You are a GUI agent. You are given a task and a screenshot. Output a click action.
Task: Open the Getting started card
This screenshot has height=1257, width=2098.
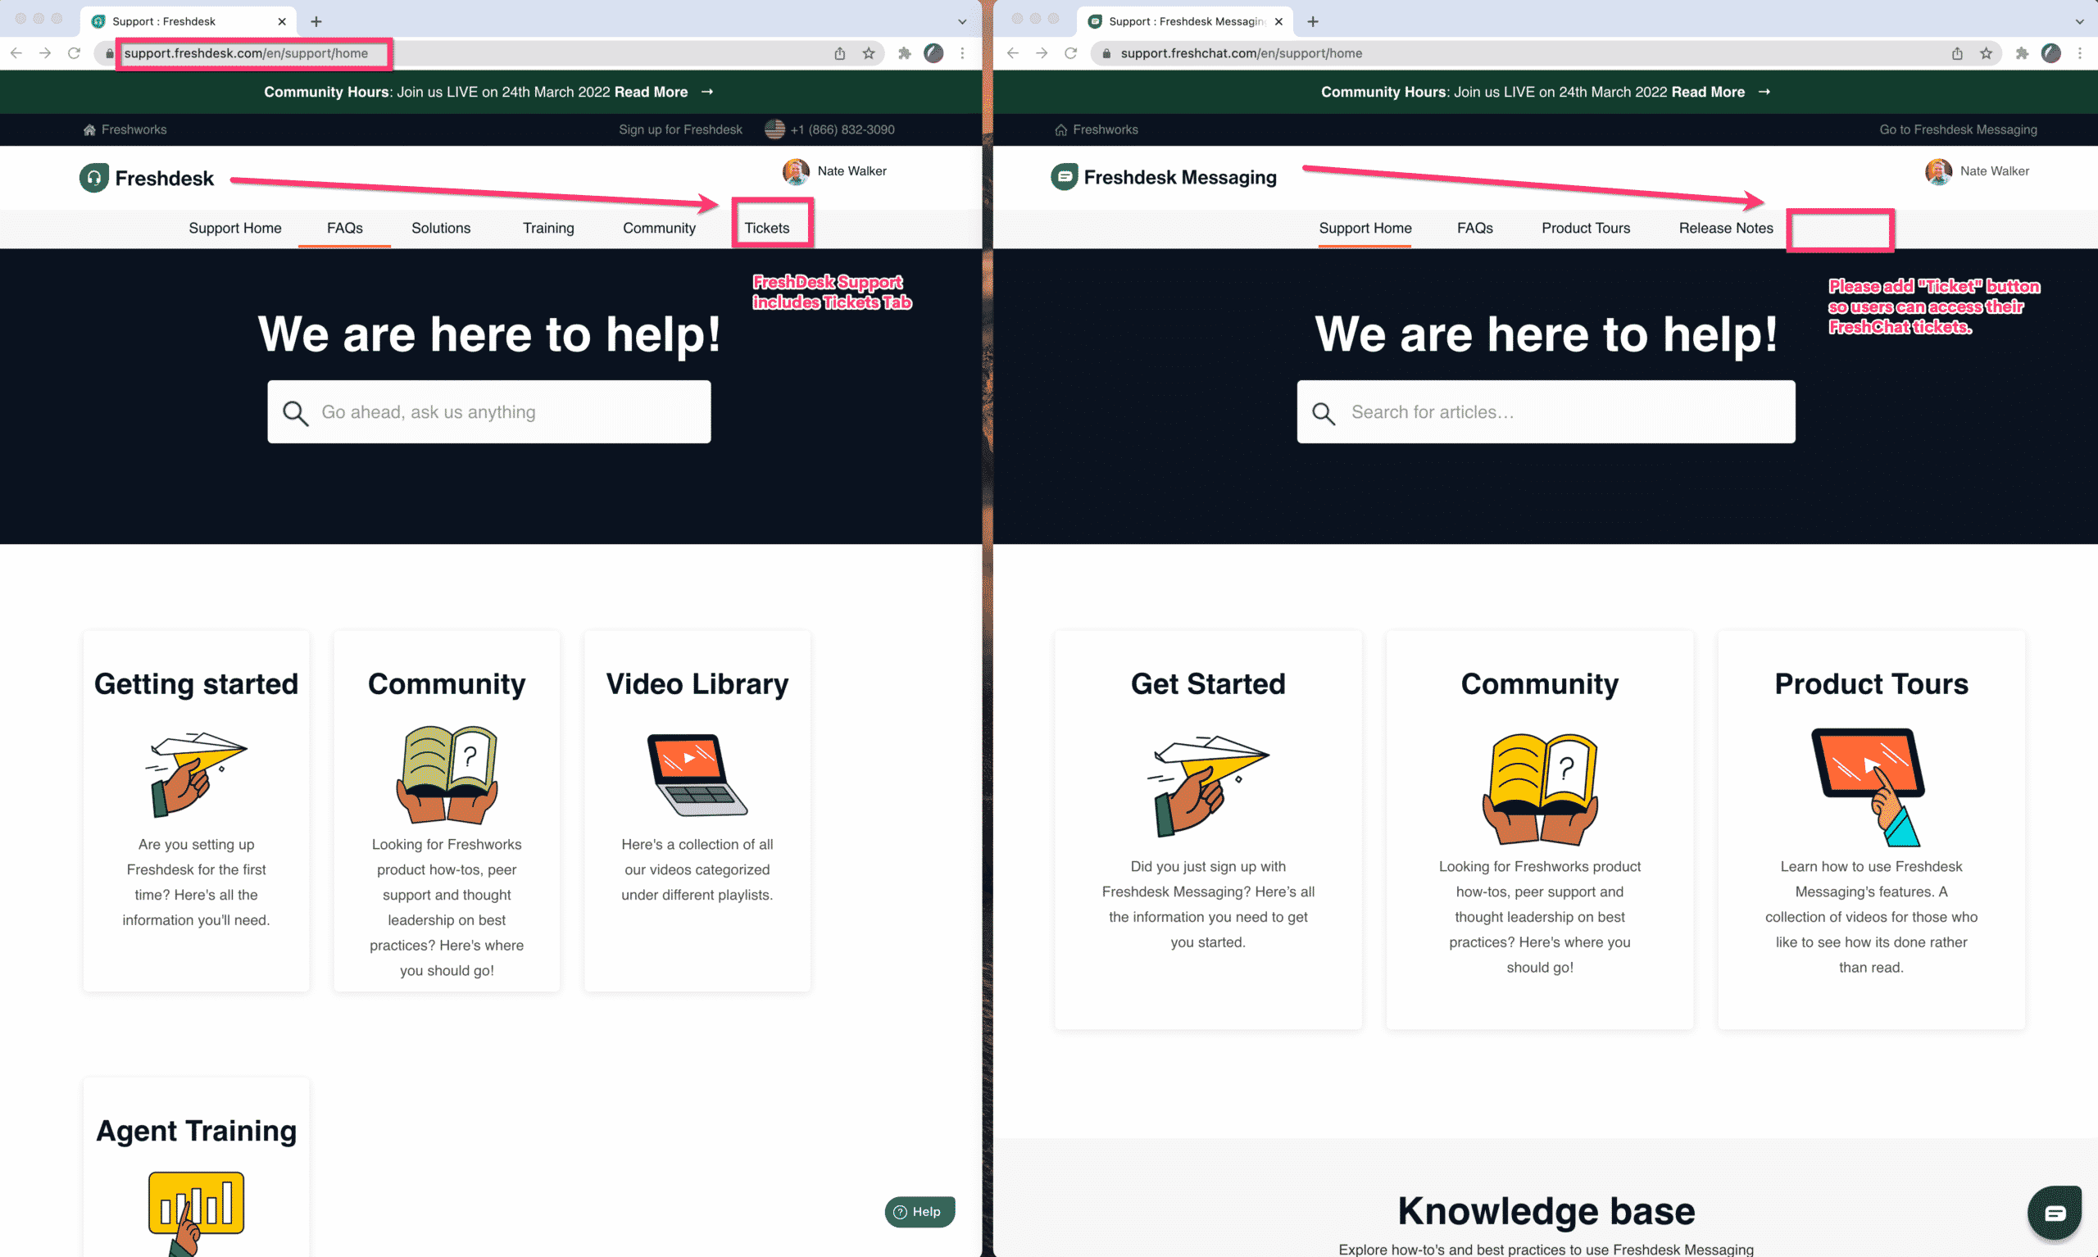(x=196, y=810)
